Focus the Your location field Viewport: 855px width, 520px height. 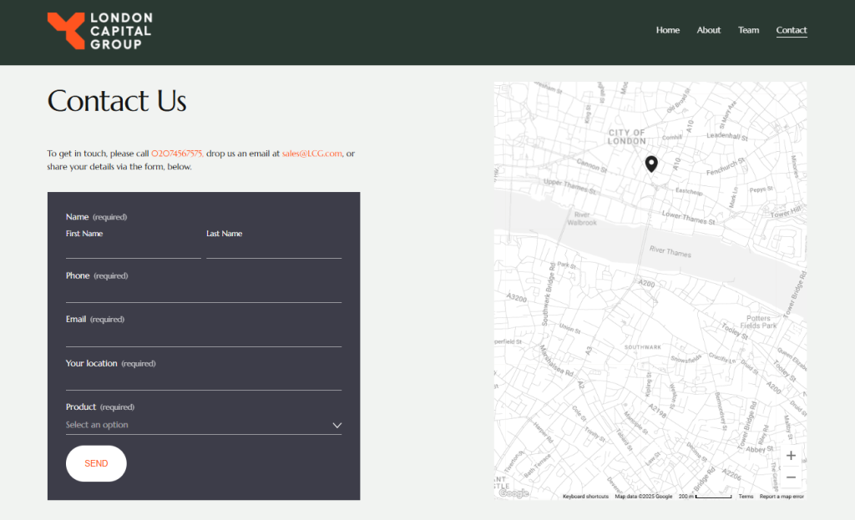point(203,381)
